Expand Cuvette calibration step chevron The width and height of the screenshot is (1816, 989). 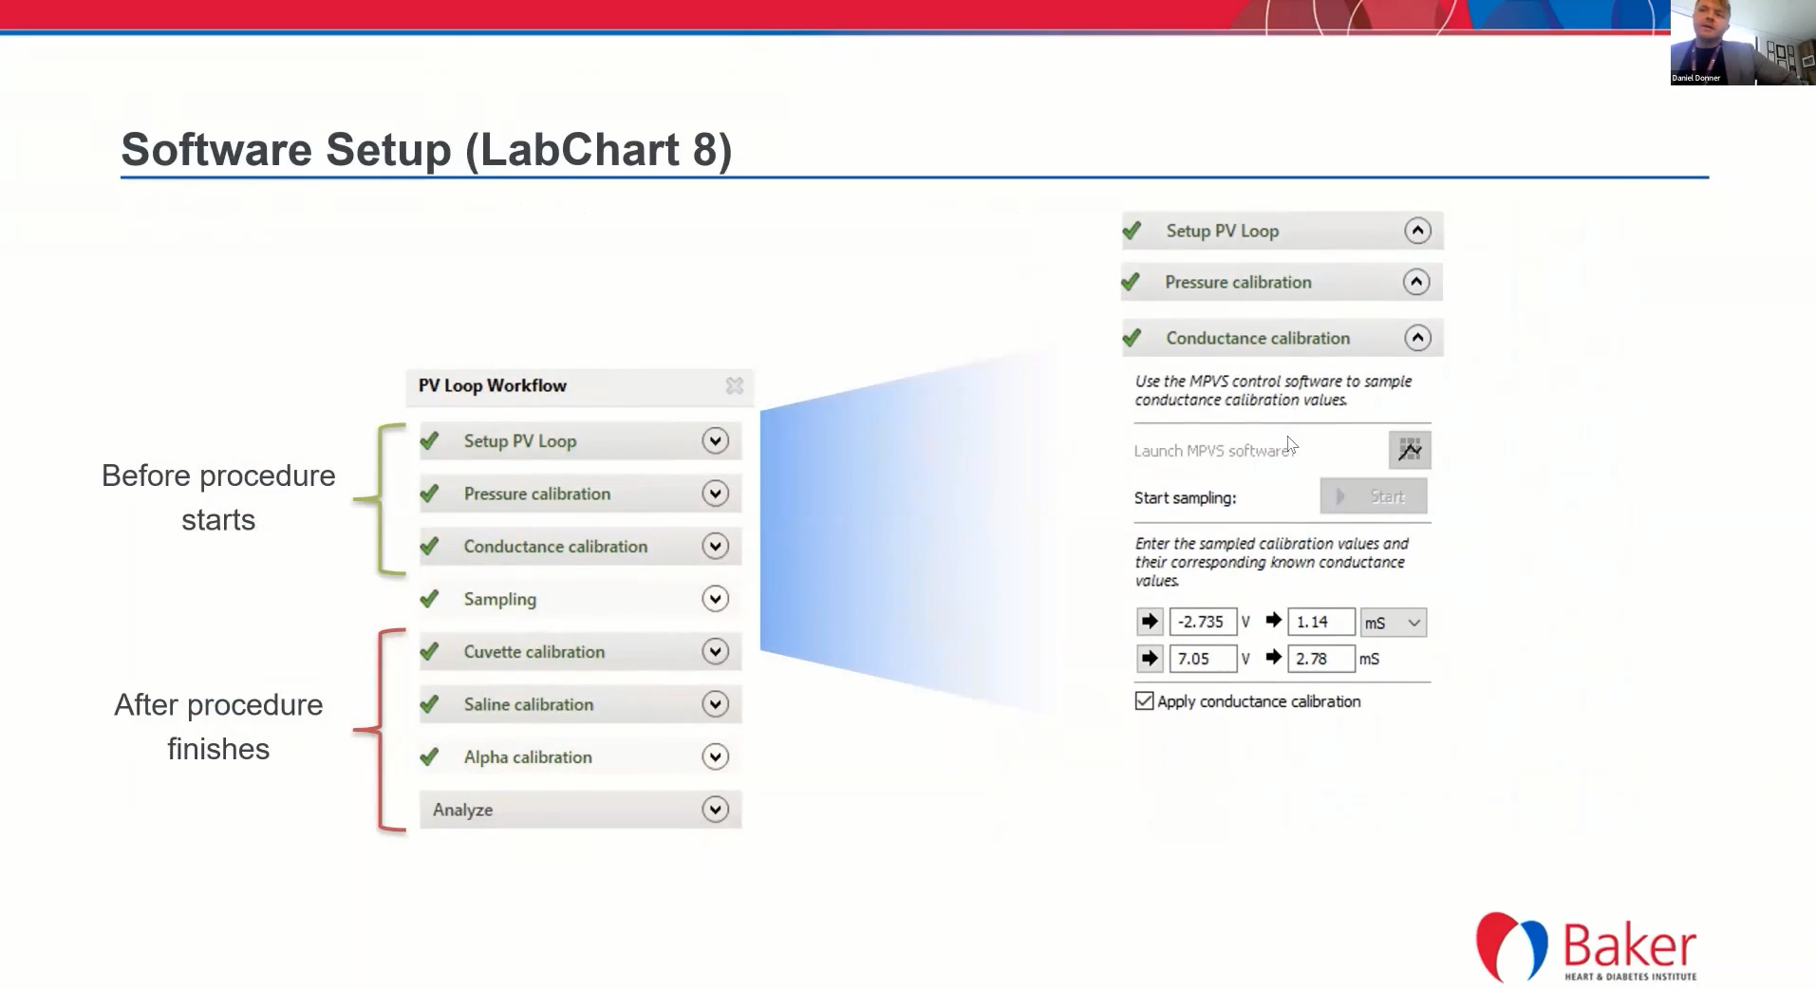point(715,652)
